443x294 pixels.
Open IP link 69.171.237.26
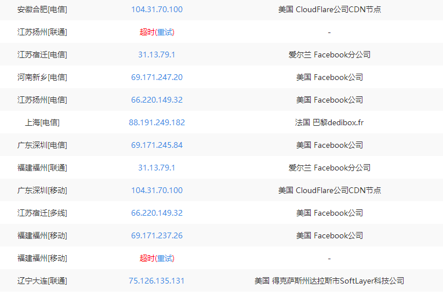157,235
